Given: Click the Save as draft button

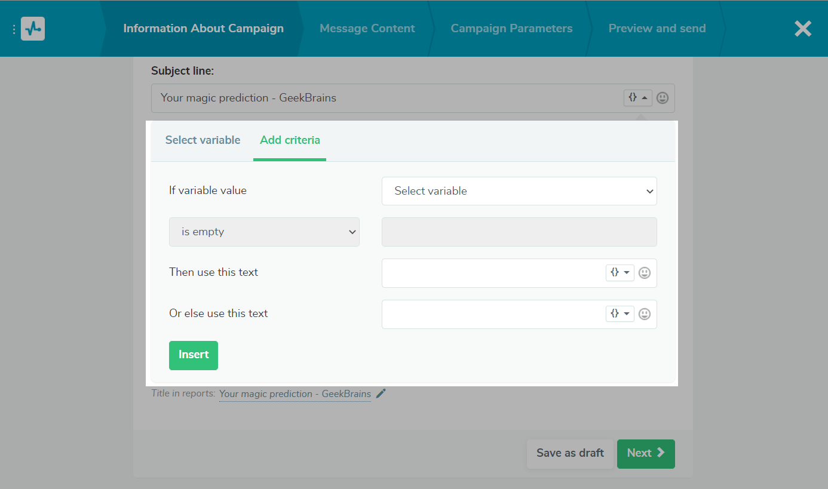Looking at the screenshot, I should 570,453.
